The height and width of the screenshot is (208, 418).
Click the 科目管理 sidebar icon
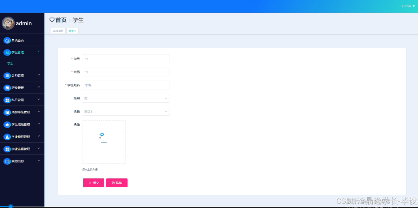pyautogui.click(x=7, y=100)
